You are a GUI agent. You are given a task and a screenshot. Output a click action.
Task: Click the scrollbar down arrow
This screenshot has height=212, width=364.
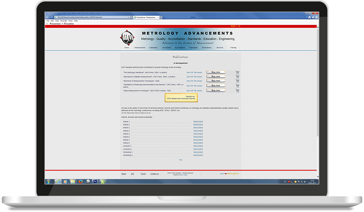(x=318, y=176)
